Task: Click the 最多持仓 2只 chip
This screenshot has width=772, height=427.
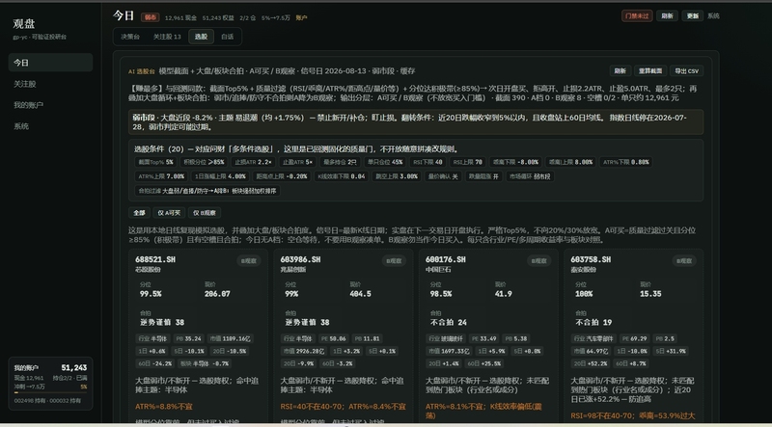Action: pos(340,162)
